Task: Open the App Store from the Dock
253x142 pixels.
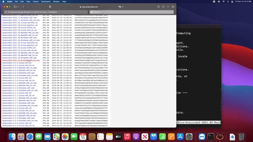Action: (180, 137)
